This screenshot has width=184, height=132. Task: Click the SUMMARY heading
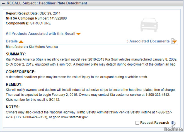coord(16,54)
